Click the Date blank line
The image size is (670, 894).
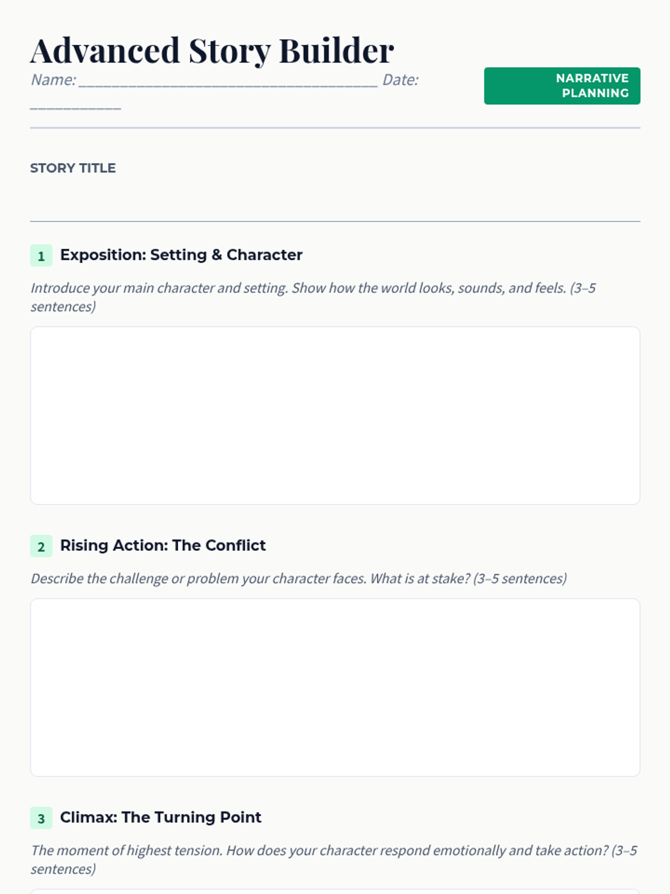(75, 105)
